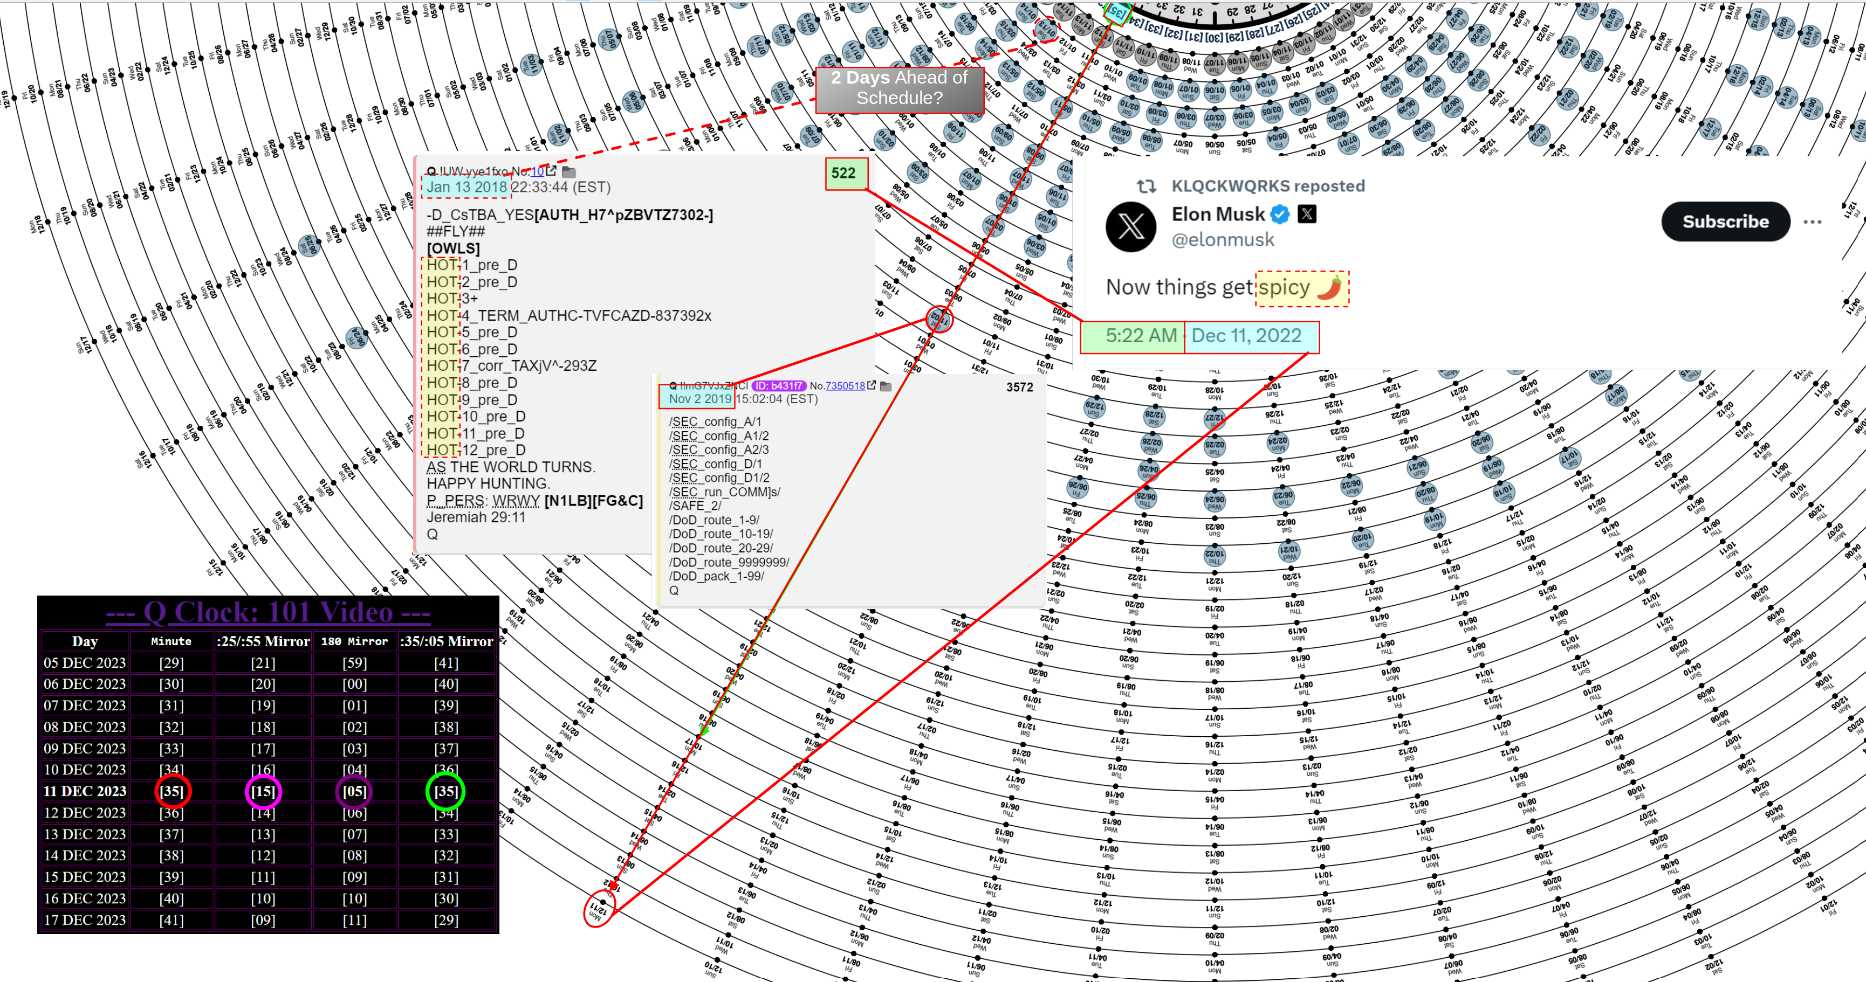Click the repost arrows icon beside KLQCKWQRKS
Screen dimensions: 1866x982
pyautogui.click(x=1146, y=186)
